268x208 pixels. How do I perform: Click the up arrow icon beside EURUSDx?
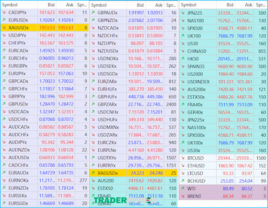4,20
